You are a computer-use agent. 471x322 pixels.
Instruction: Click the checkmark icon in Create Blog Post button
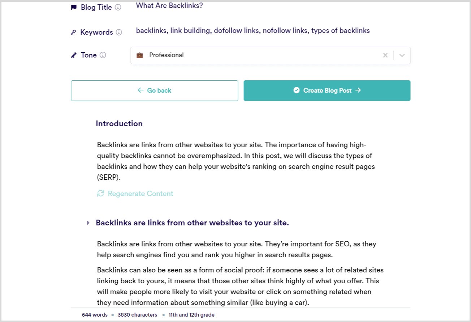tap(296, 90)
